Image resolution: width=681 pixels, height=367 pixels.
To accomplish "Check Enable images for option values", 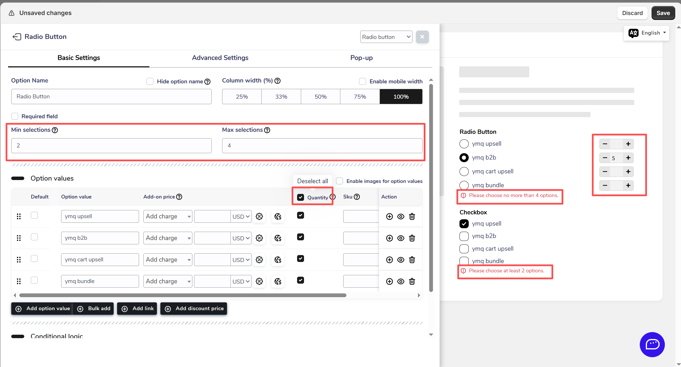I will point(339,181).
